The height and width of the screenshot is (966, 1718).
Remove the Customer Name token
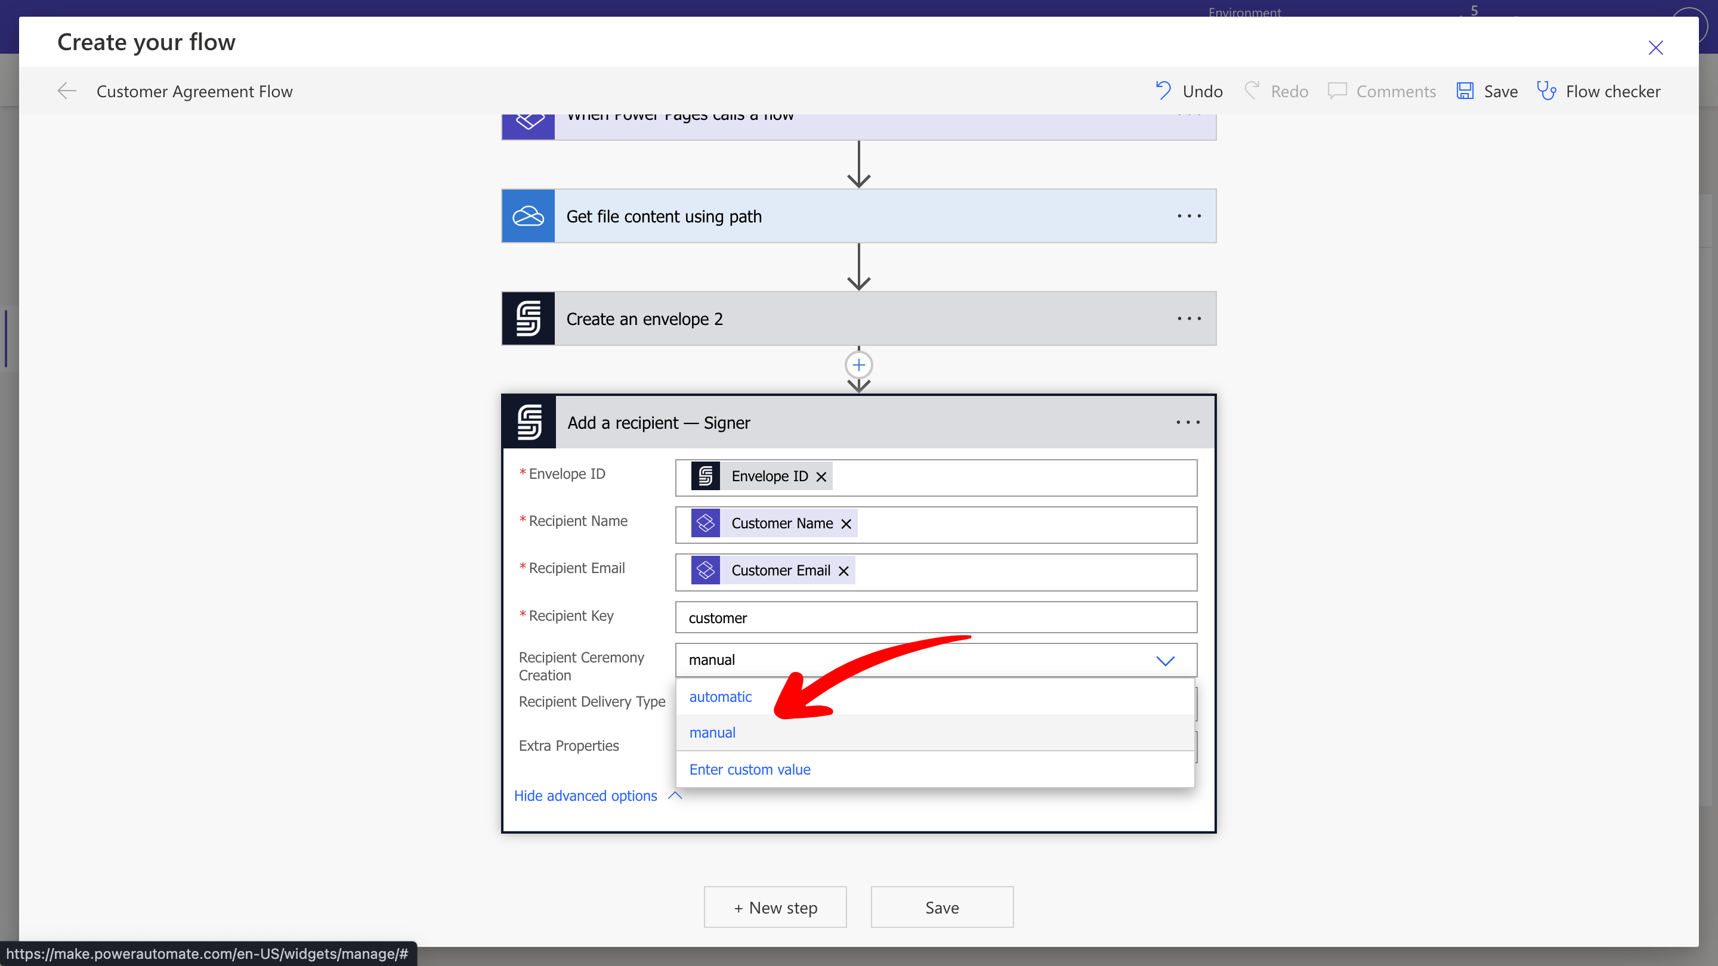845,524
